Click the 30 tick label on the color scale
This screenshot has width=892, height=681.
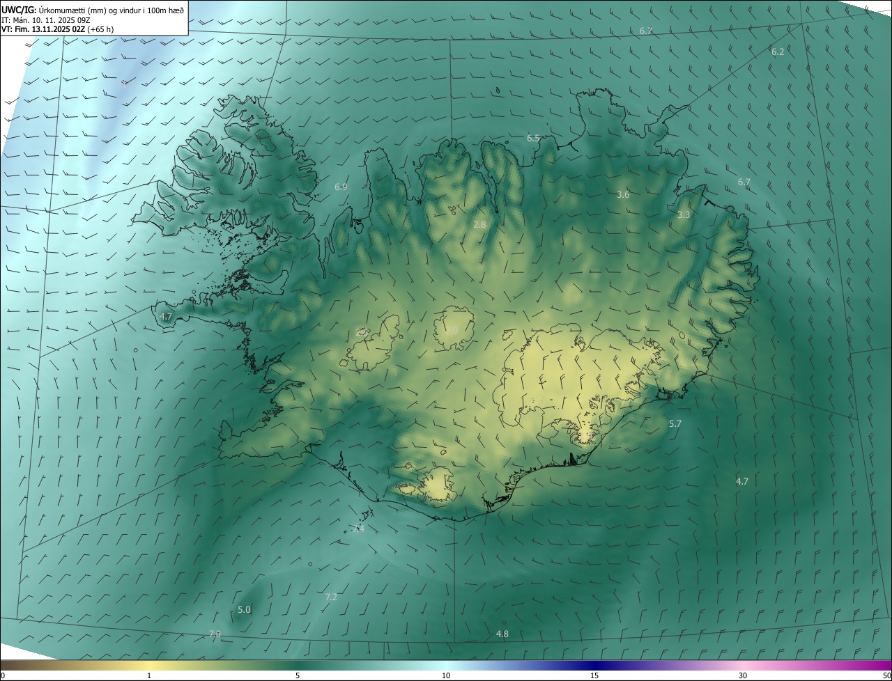(x=743, y=675)
